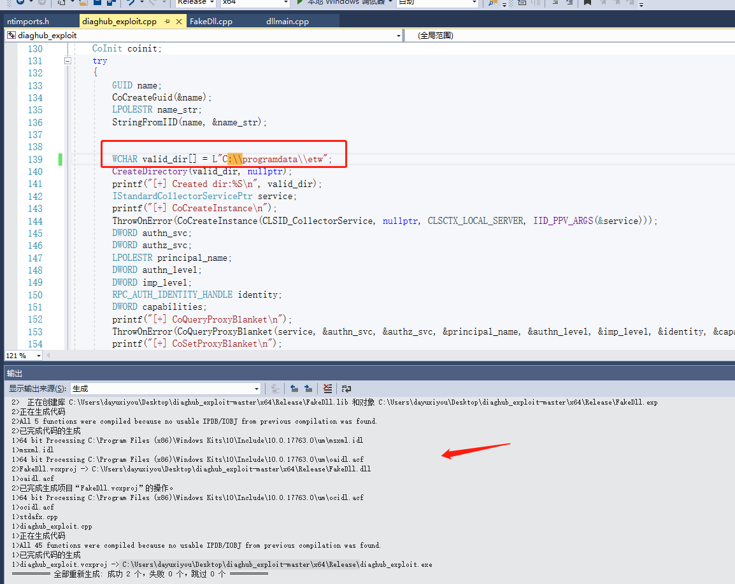The width and height of the screenshot is (735, 584).
Task: Click CLSID_CollectorService in the ThrowOnError line
Action: 318,221
